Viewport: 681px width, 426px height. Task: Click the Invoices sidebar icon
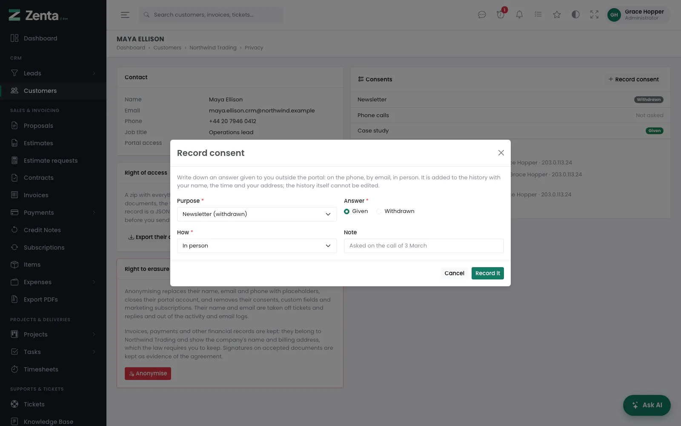coord(14,195)
